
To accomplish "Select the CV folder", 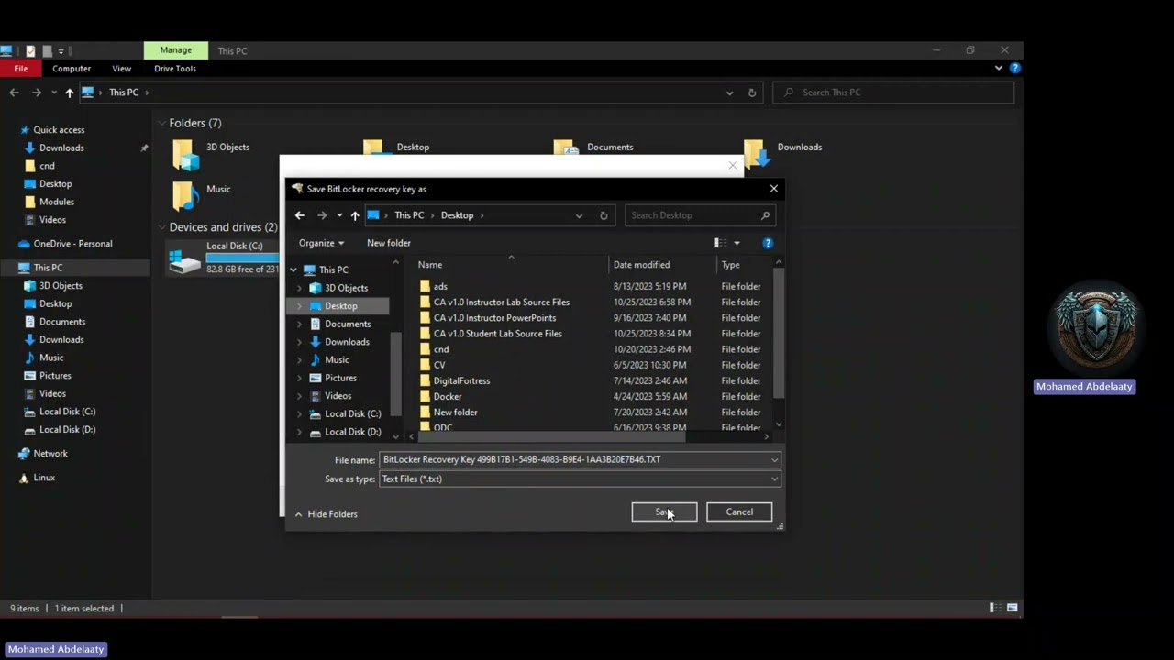I will pos(439,365).
